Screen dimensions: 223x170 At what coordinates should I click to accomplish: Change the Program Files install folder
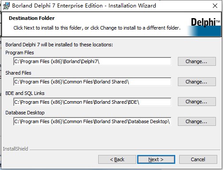[197, 61]
